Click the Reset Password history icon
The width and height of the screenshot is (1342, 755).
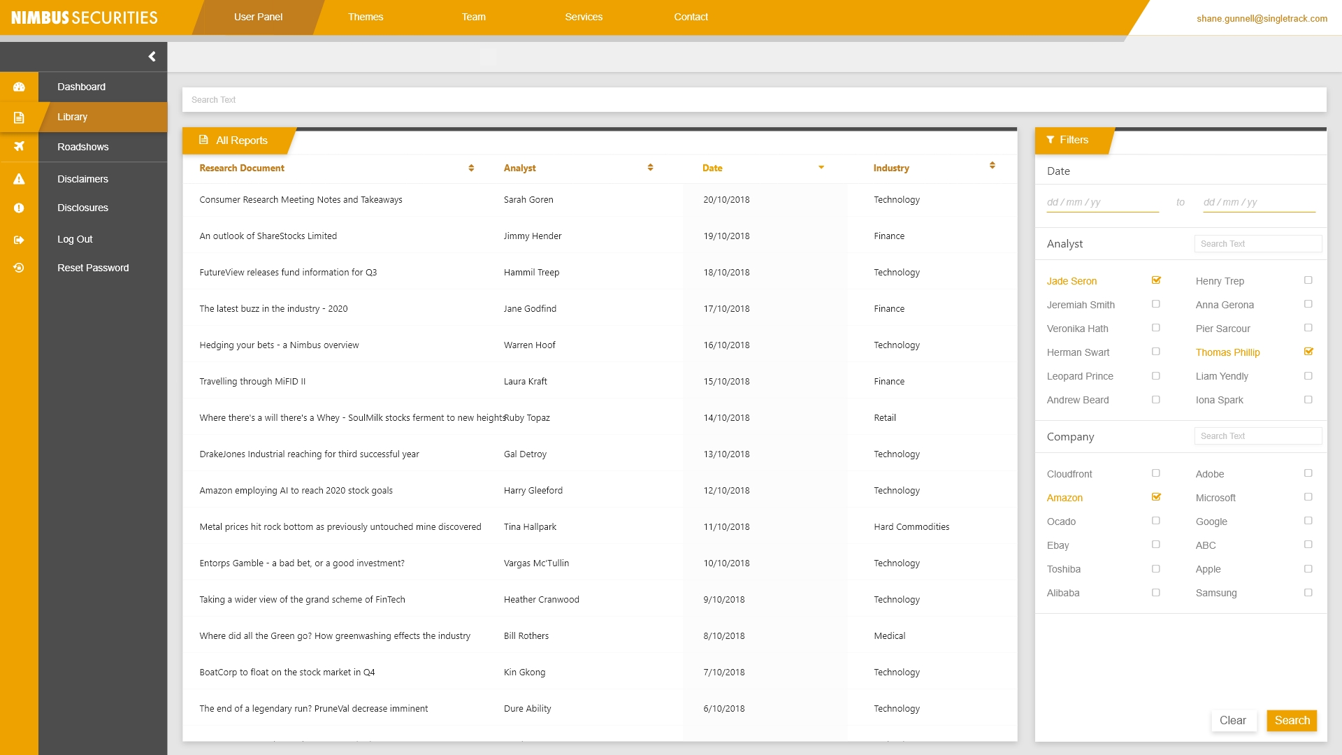click(x=19, y=268)
